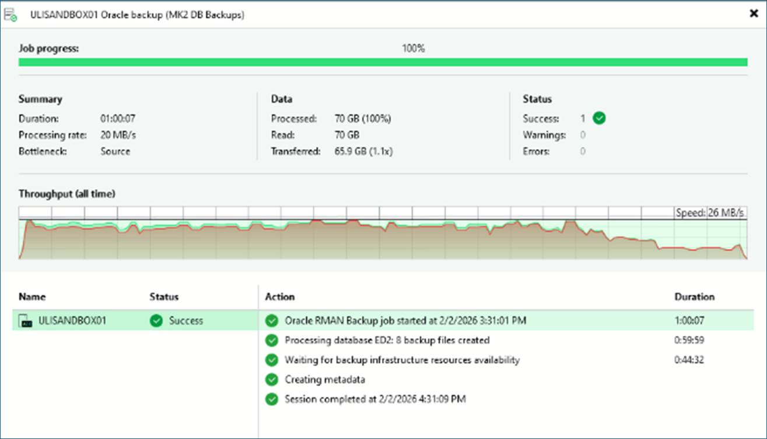
Task: Select the ULISANDBOX01 row in Name list
Action: coord(135,320)
